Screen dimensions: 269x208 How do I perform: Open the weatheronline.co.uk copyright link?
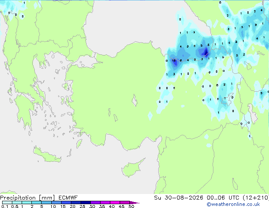pos(233,204)
